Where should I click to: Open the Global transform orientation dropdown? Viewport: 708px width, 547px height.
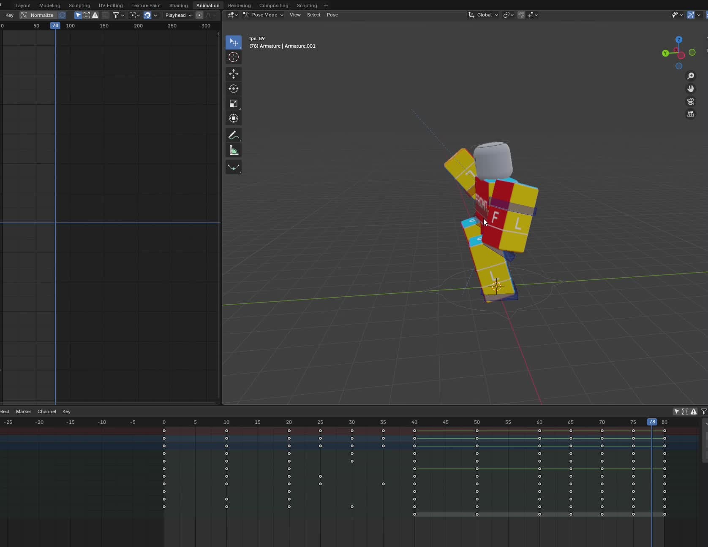pyautogui.click(x=483, y=15)
